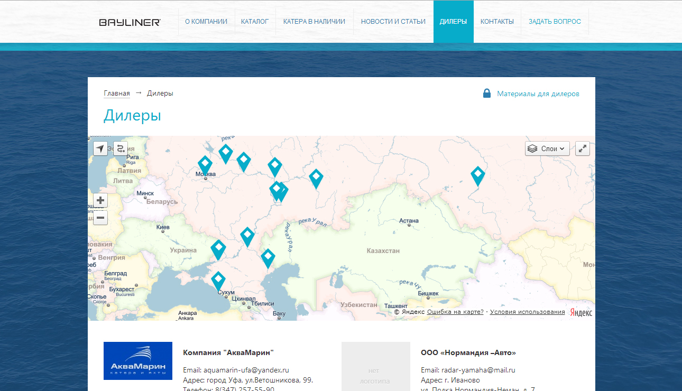Activate the map geolocation arrow button
Viewport: 682px width, 391px height.
point(100,148)
